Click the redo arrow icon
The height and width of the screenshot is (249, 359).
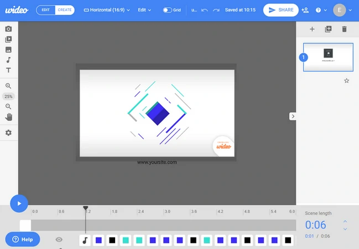[x=216, y=10]
